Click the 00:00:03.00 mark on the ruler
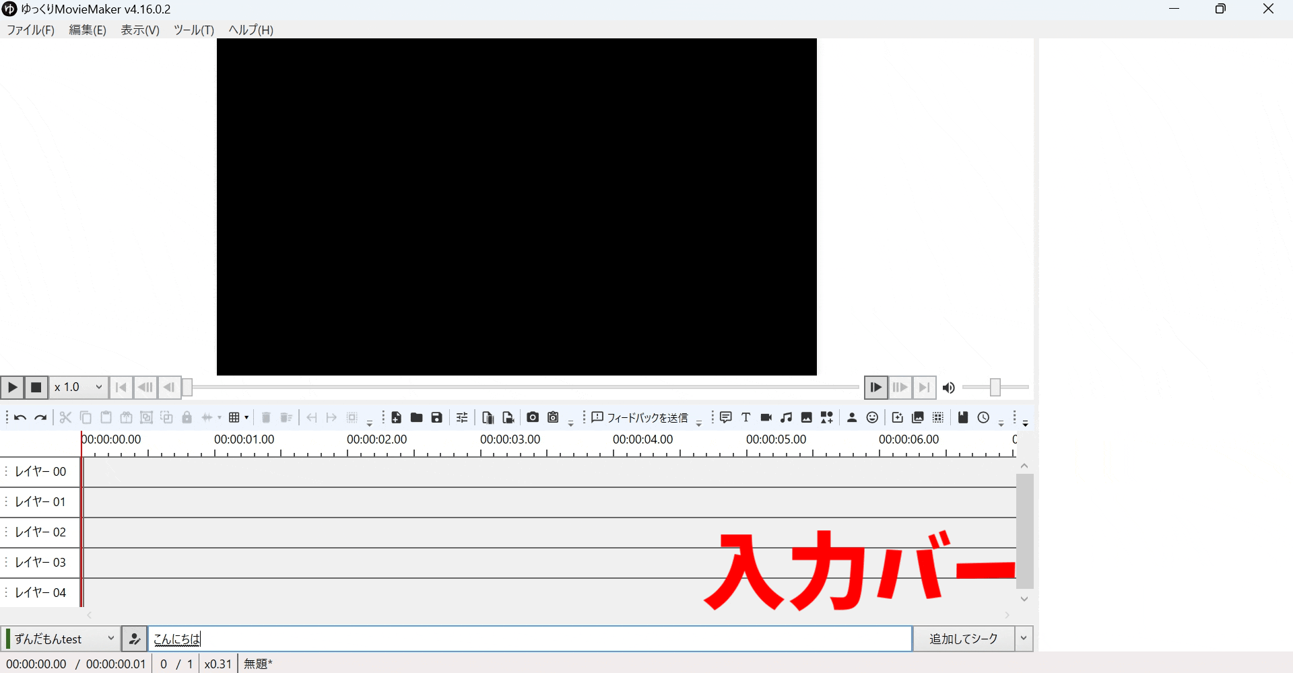This screenshot has height=673, width=1293. (510, 439)
